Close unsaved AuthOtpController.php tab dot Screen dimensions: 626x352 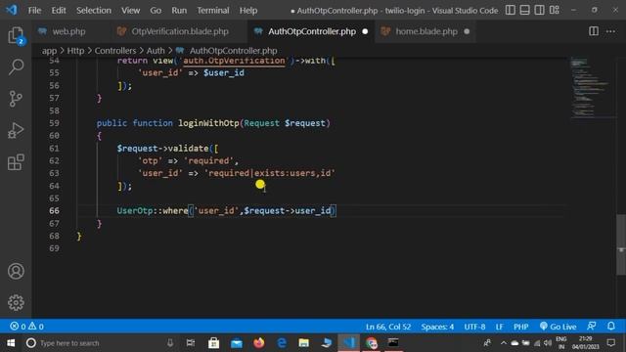(x=365, y=31)
